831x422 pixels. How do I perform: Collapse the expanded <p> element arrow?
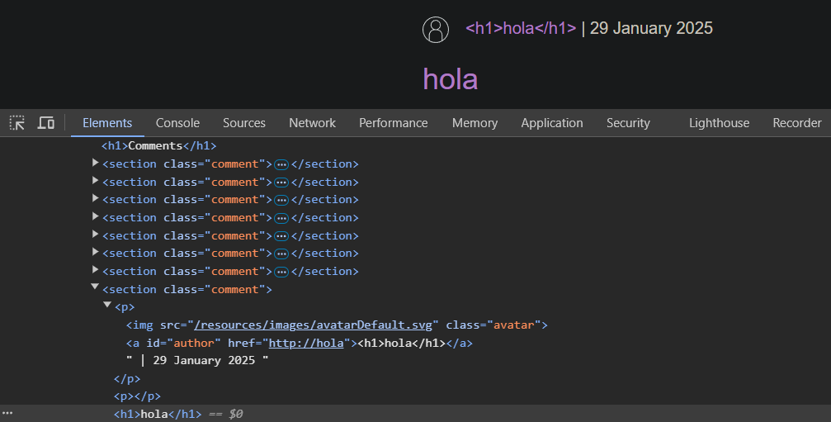point(107,306)
